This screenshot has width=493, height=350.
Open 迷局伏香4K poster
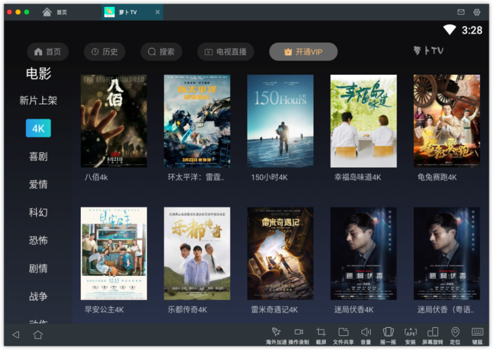coord(363,253)
